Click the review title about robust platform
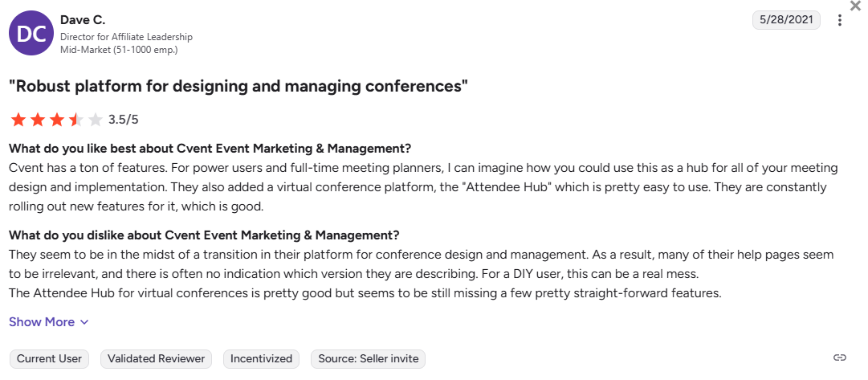 [x=238, y=87]
